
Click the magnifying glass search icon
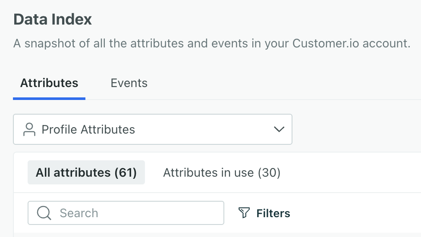[44, 213]
